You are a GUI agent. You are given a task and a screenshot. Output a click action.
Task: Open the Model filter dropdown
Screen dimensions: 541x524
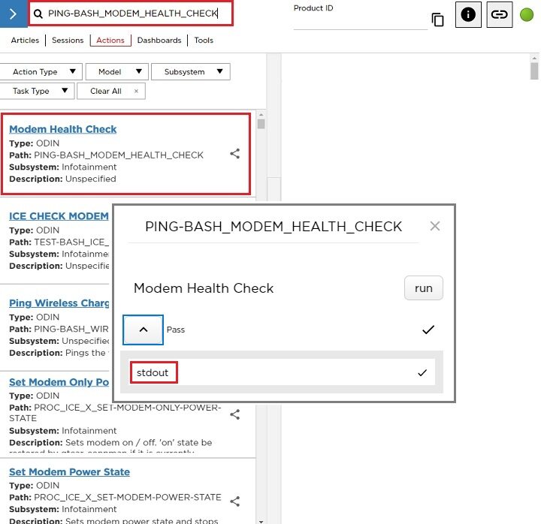point(116,71)
